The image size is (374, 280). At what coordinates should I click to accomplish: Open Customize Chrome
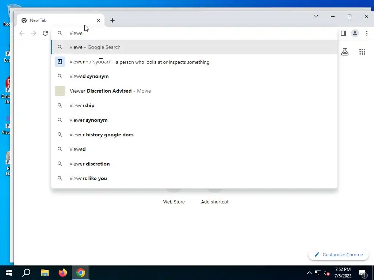coord(339,255)
